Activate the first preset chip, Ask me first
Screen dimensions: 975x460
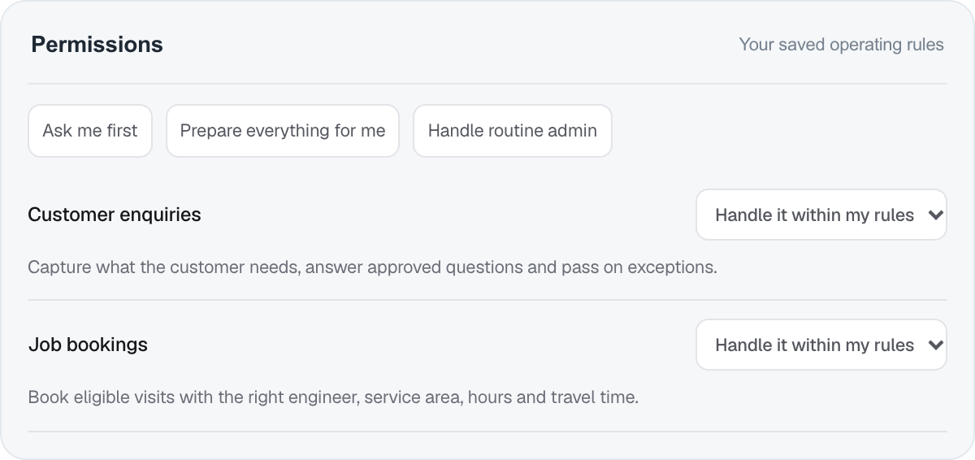click(x=90, y=131)
